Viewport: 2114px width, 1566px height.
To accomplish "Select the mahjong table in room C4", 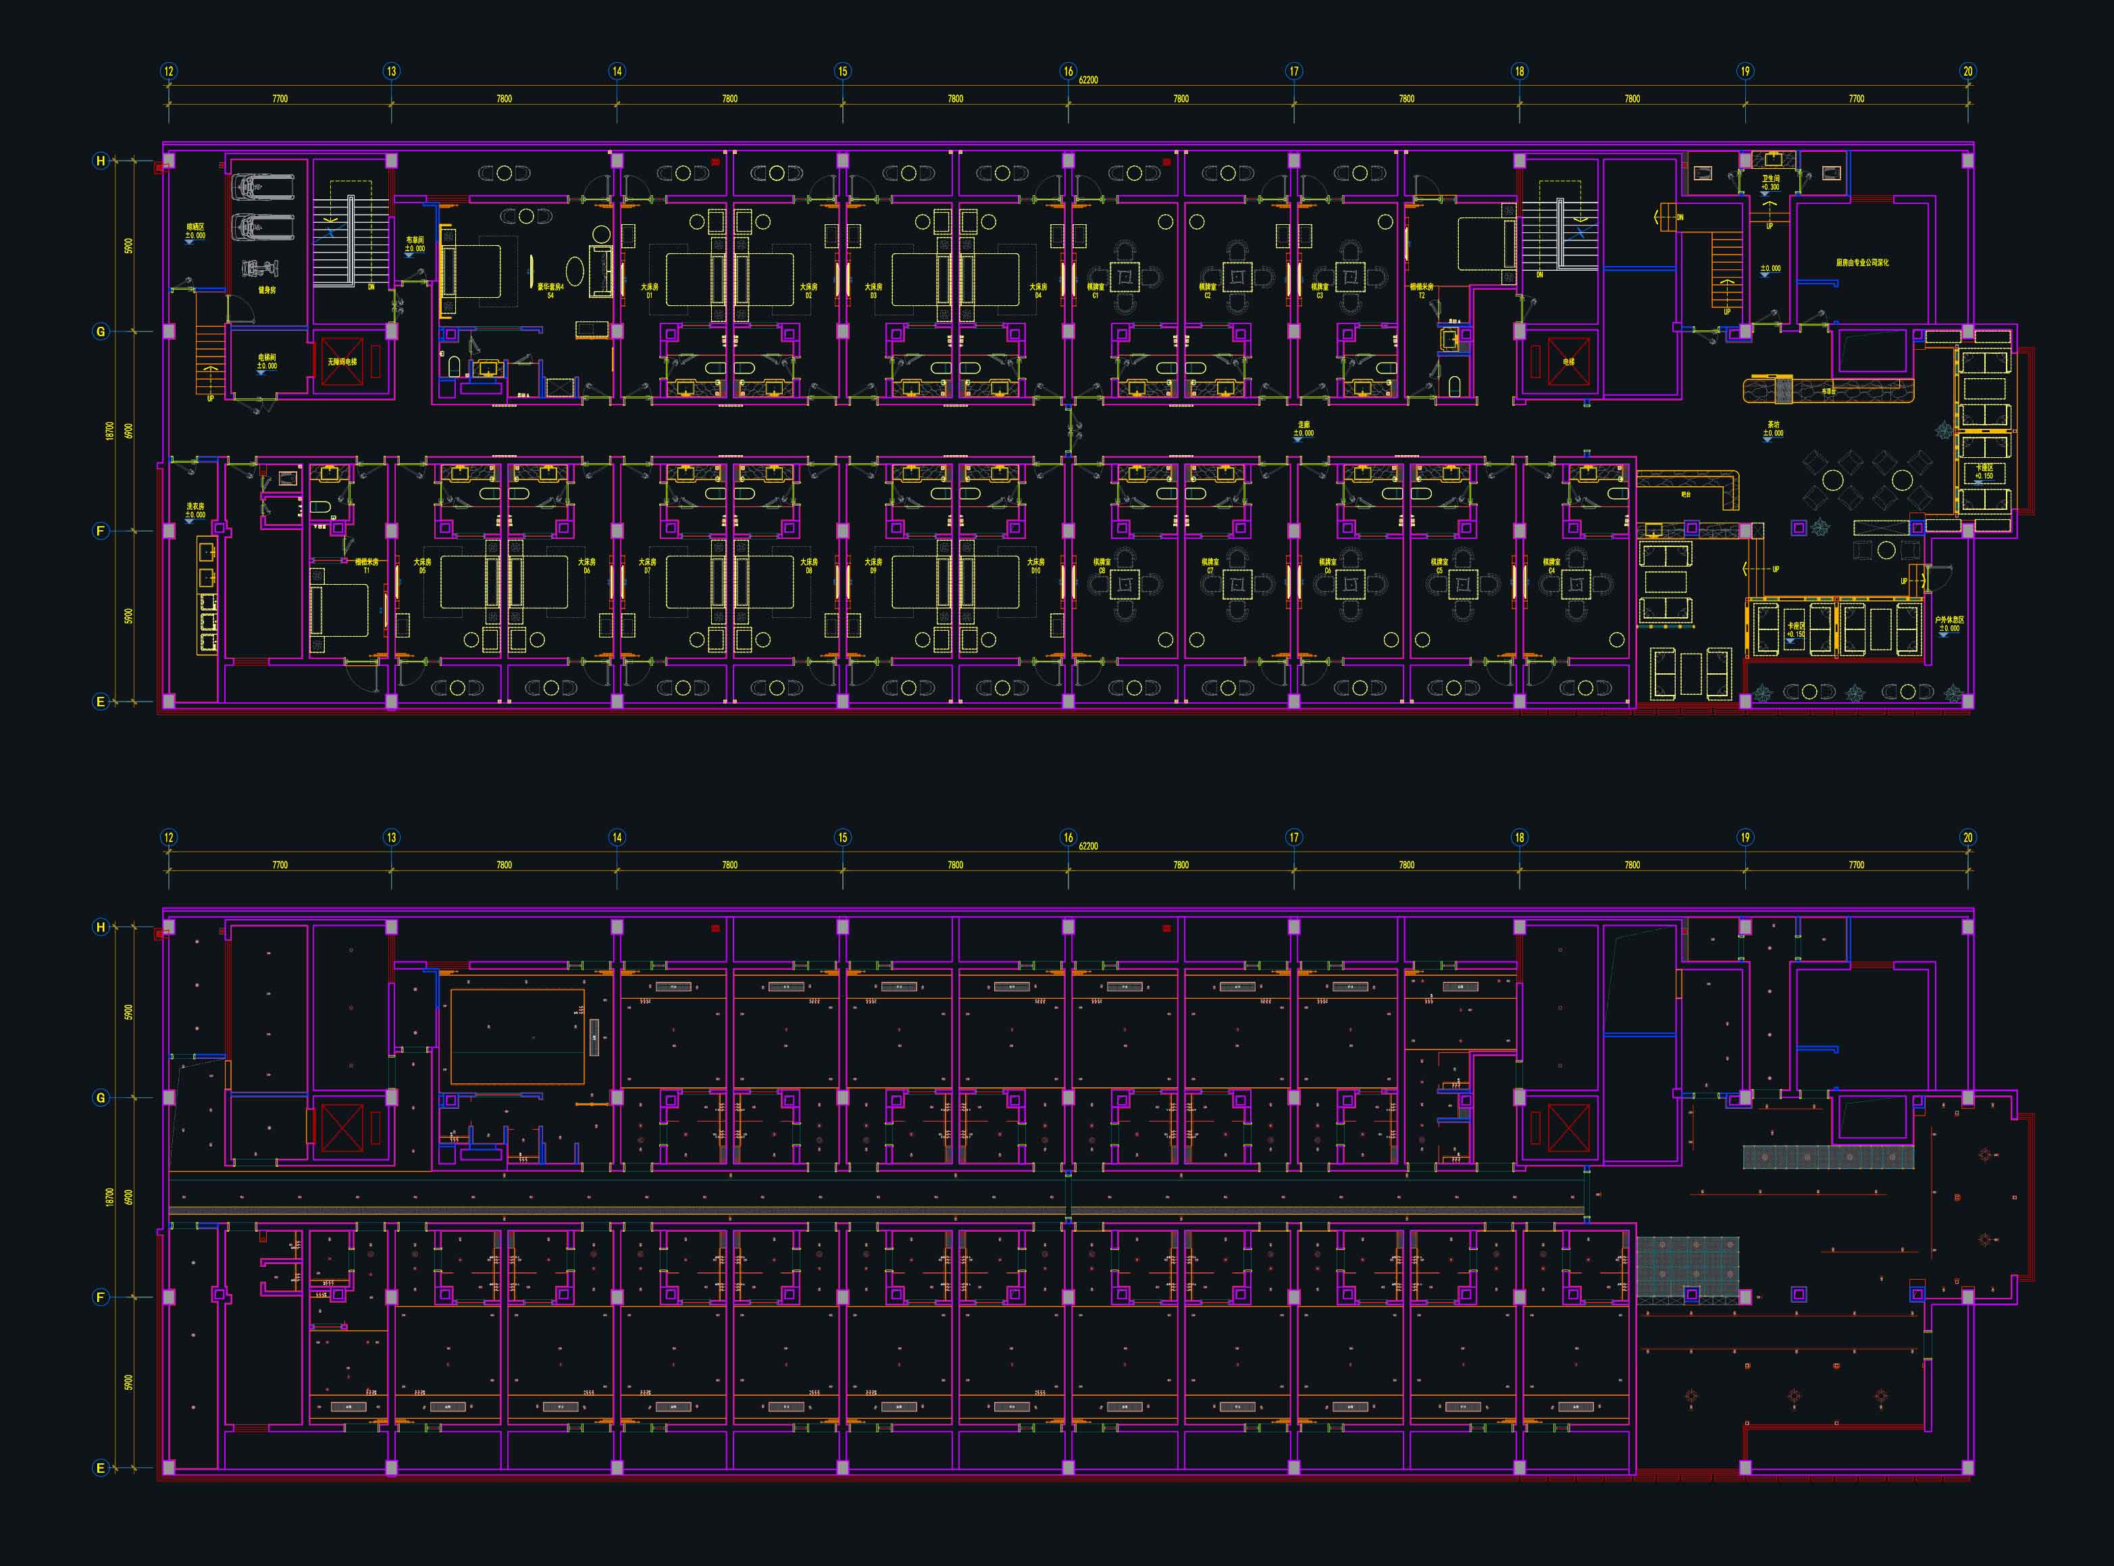I will (x=1576, y=584).
